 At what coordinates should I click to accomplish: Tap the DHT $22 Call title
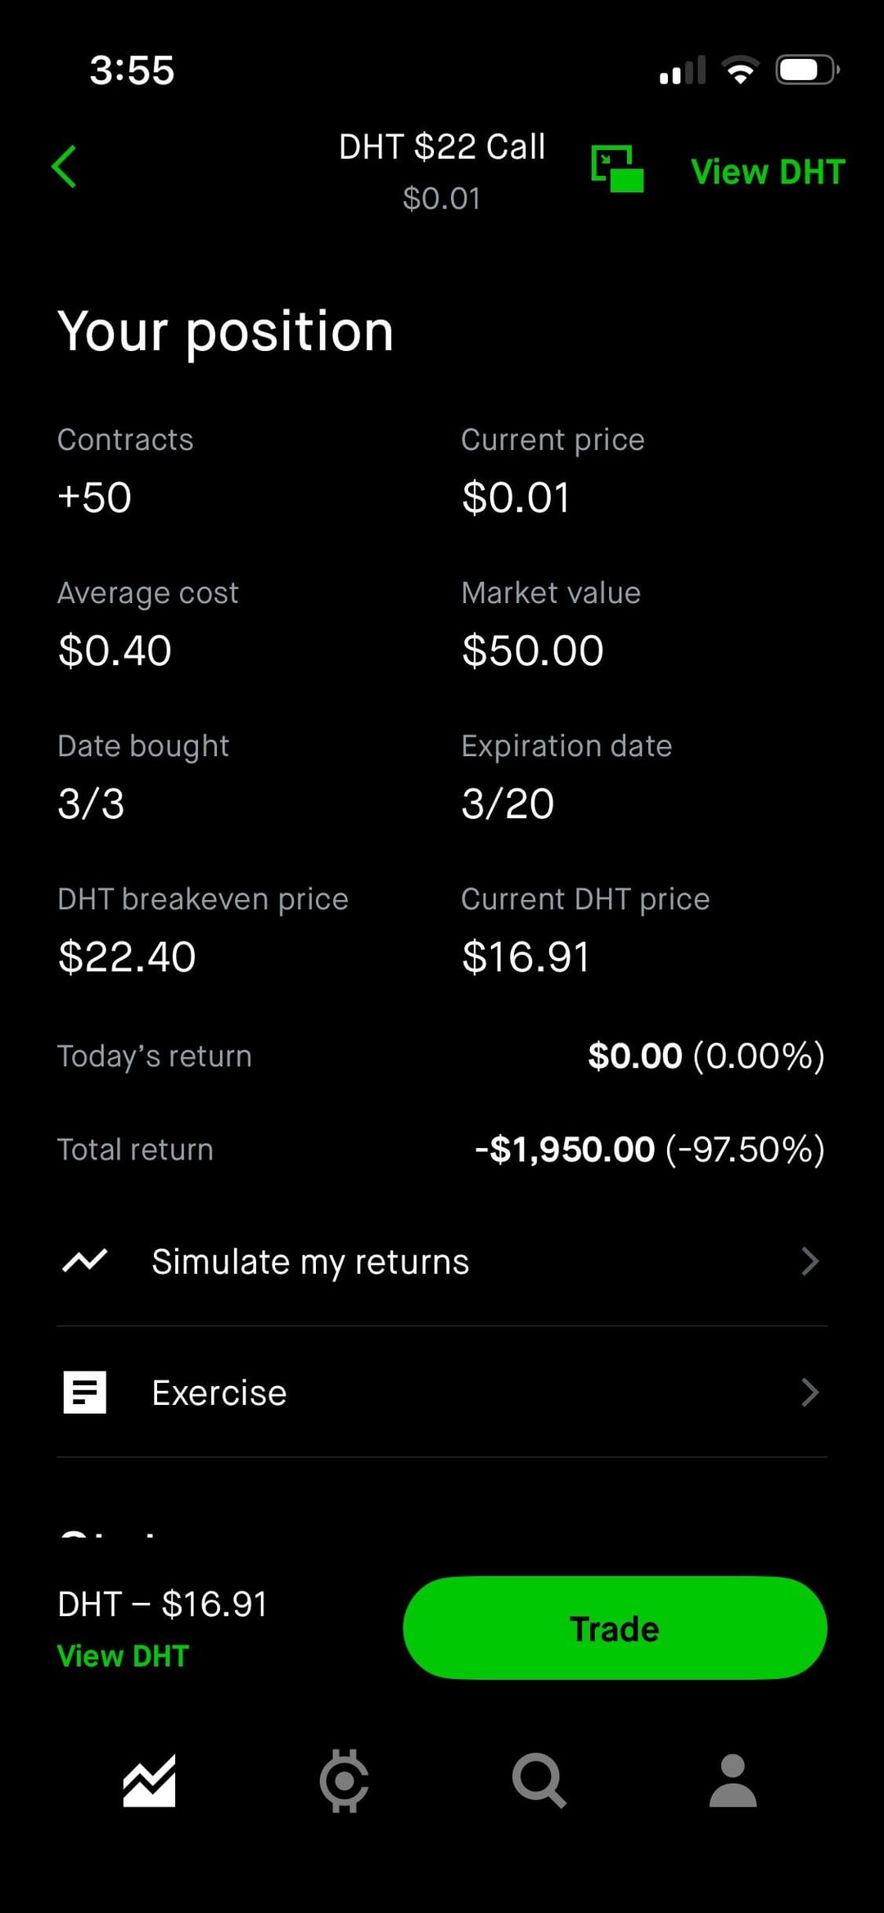point(442,147)
